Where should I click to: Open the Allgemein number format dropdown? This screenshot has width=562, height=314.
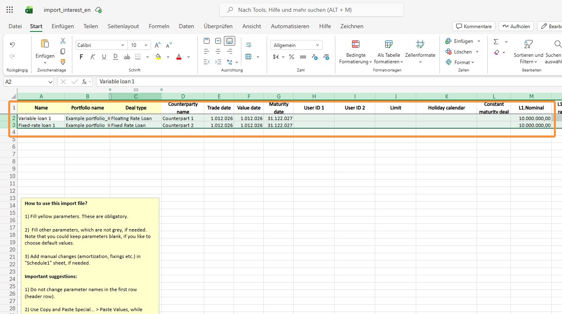[x=317, y=45]
